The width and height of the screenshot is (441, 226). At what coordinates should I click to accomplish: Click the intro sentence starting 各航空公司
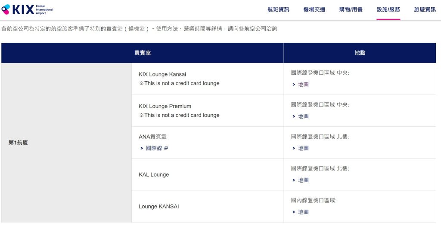[140, 29]
